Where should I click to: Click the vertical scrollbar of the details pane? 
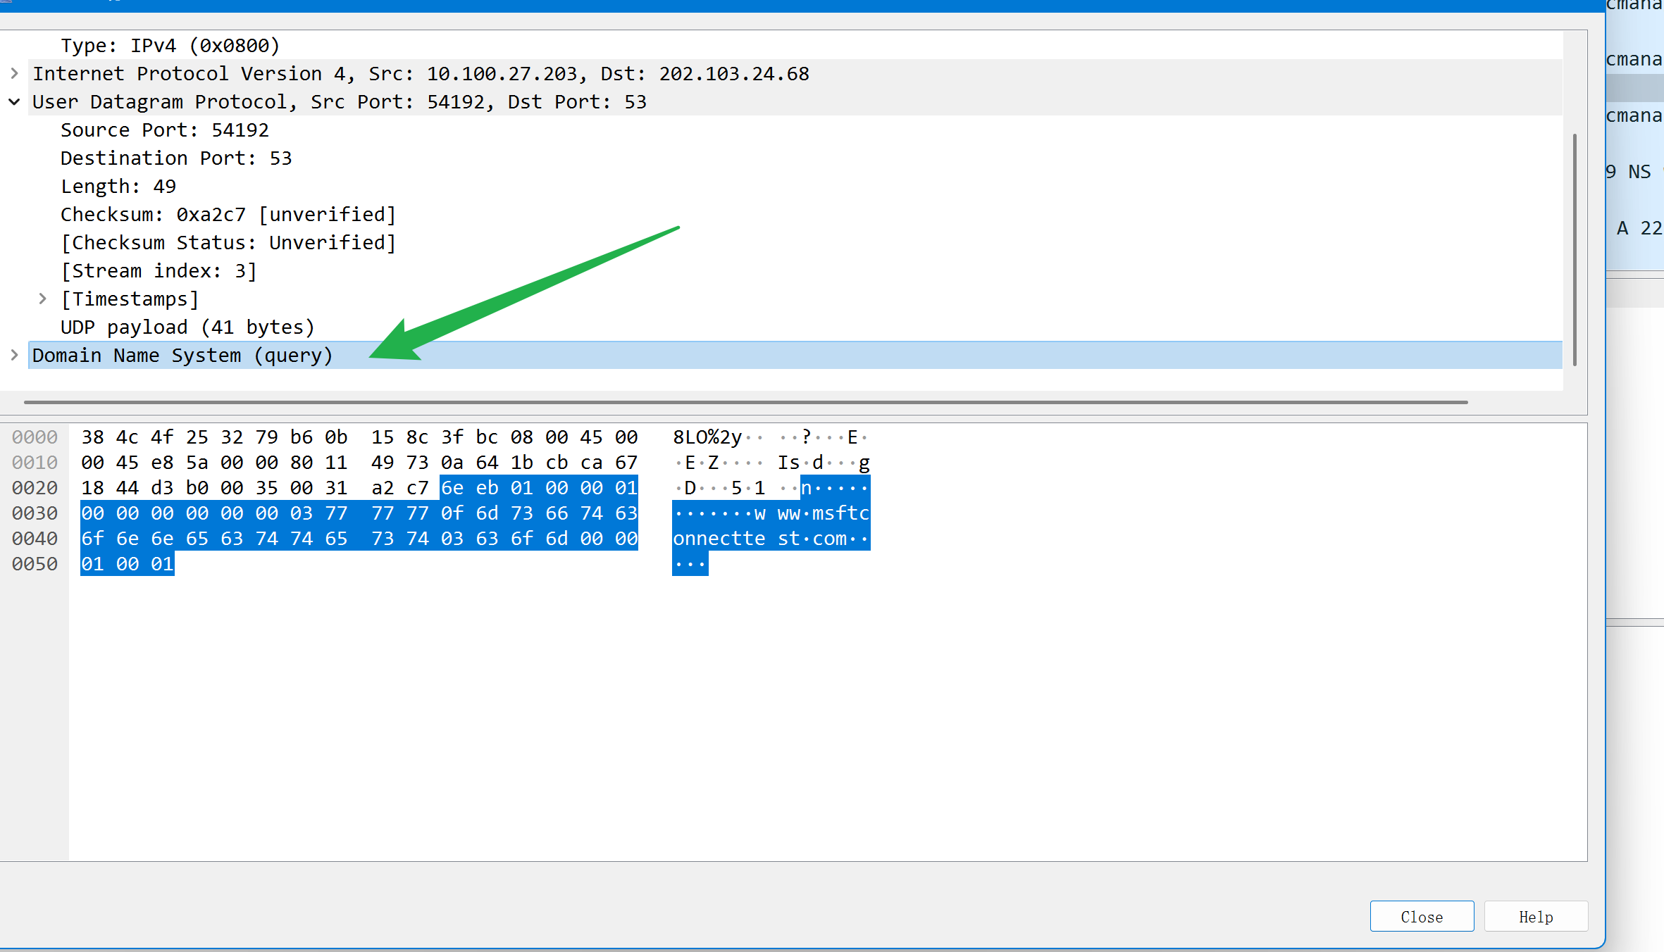pos(1575,249)
